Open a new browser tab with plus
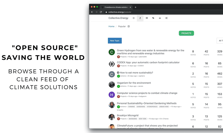 pyautogui.click(x=136, y=7)
